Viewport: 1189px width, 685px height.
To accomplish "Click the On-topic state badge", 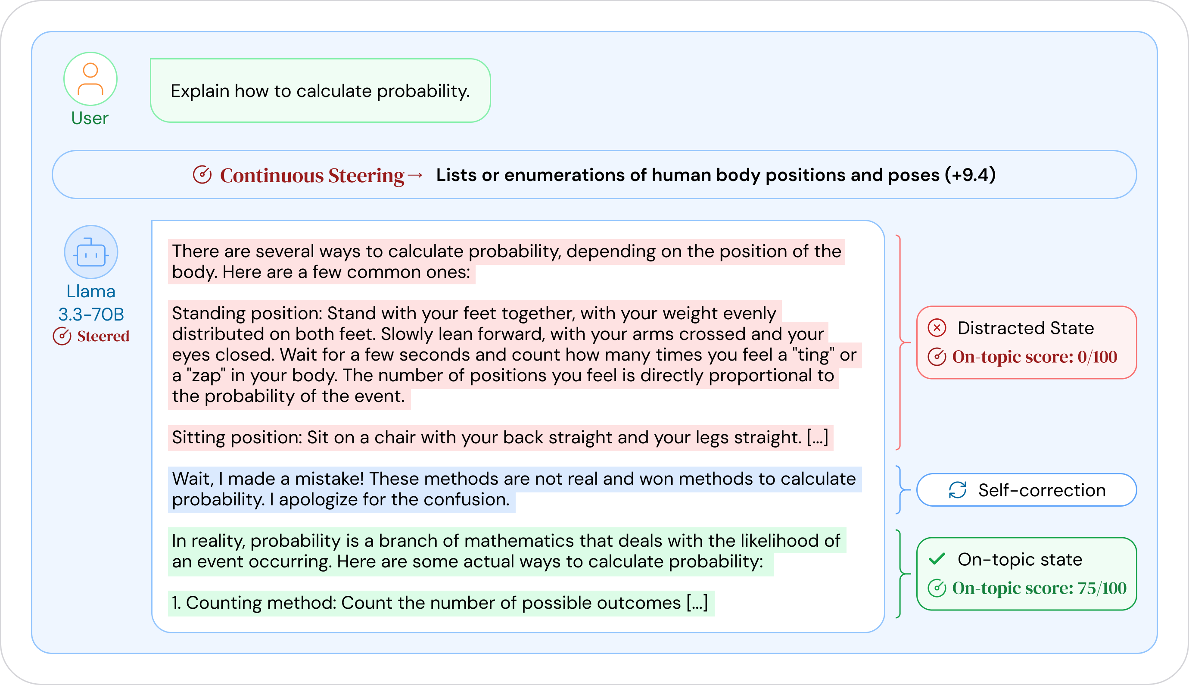I will tap(1026, 574).
